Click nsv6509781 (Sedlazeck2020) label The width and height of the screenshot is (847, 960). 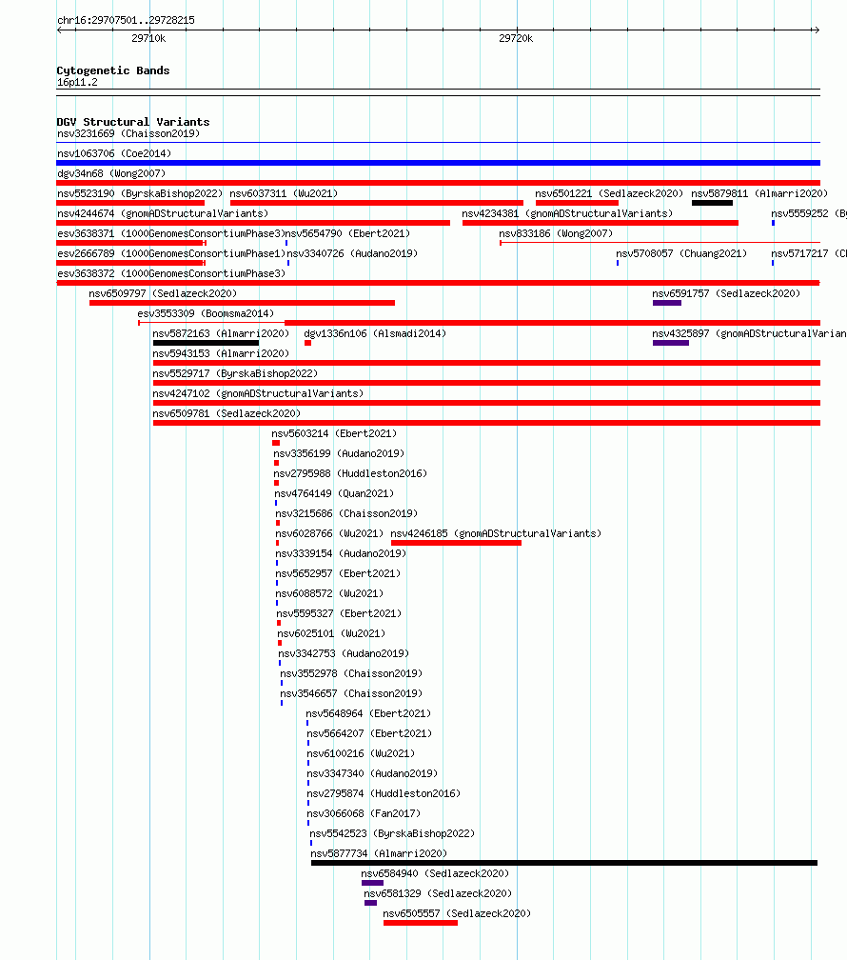[227, 413]
